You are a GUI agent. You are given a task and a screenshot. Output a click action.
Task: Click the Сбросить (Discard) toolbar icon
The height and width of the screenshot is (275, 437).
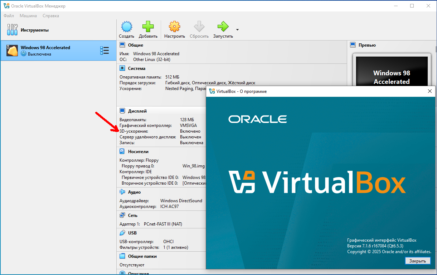(x=199, y=27)
